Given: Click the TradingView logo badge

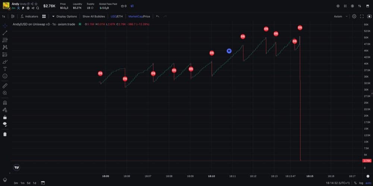Looking at the screenshot, I should pos(17,168).
